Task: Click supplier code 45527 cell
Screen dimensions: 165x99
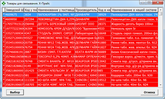Action: (x=31, y=38)
